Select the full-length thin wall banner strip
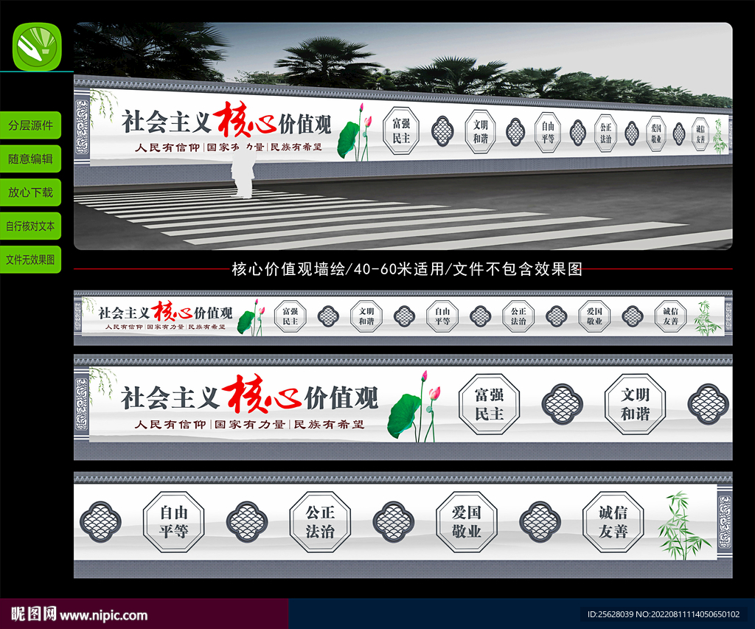The width and height of the screenshot is (755, 629). (x=403, y=317)
